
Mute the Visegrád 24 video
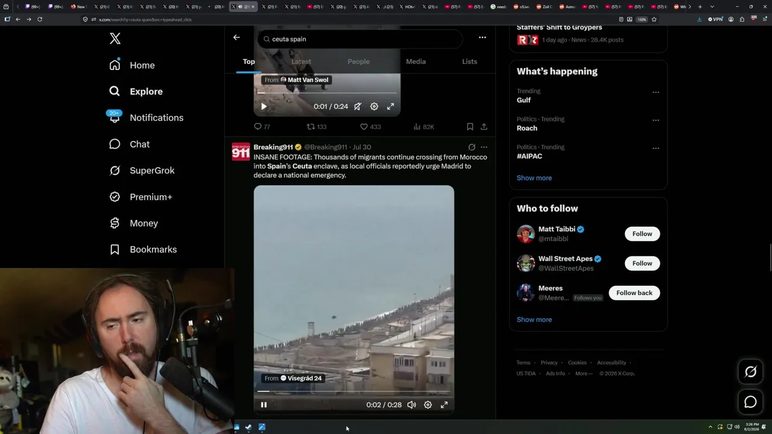(x=411, y=405)
